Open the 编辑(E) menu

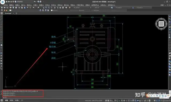[11, 5]
